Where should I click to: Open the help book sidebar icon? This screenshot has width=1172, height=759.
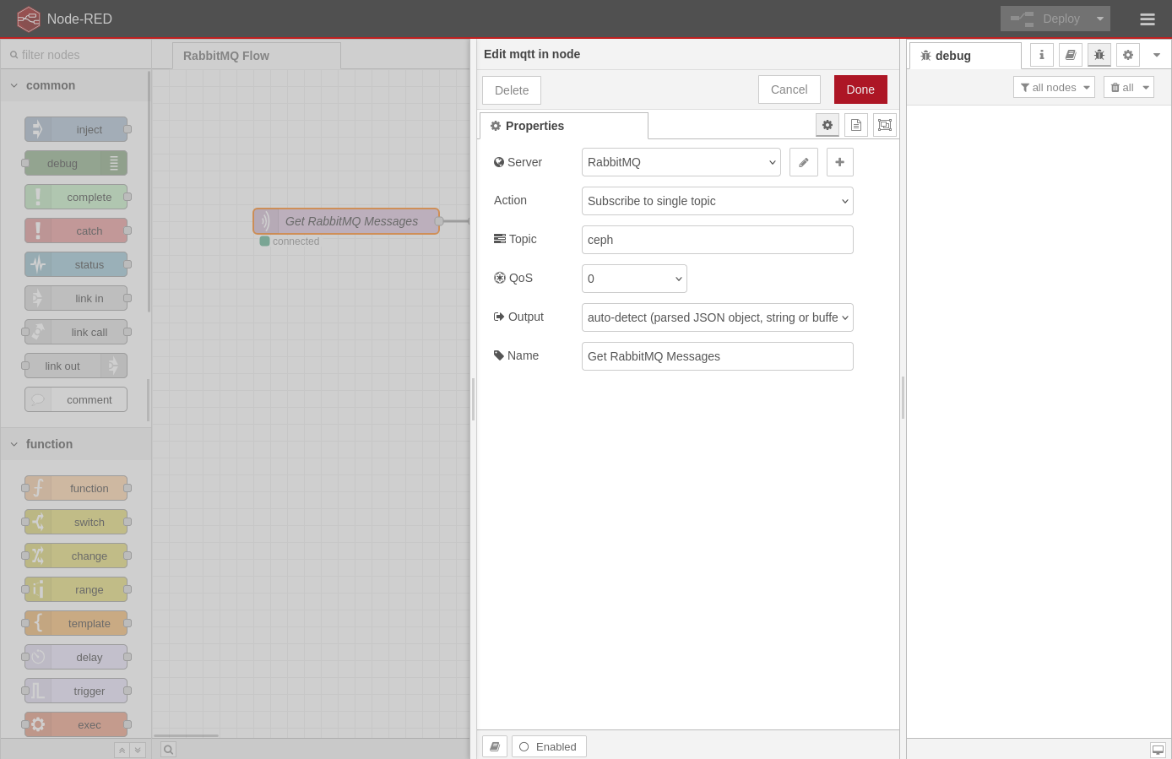[1070, 55]
